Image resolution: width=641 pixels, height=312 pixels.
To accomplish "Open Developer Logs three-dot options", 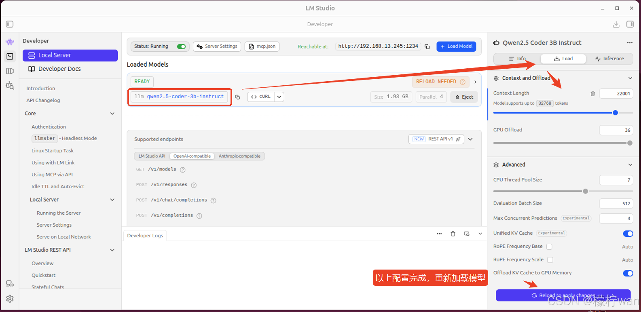I will click(439, 234).
